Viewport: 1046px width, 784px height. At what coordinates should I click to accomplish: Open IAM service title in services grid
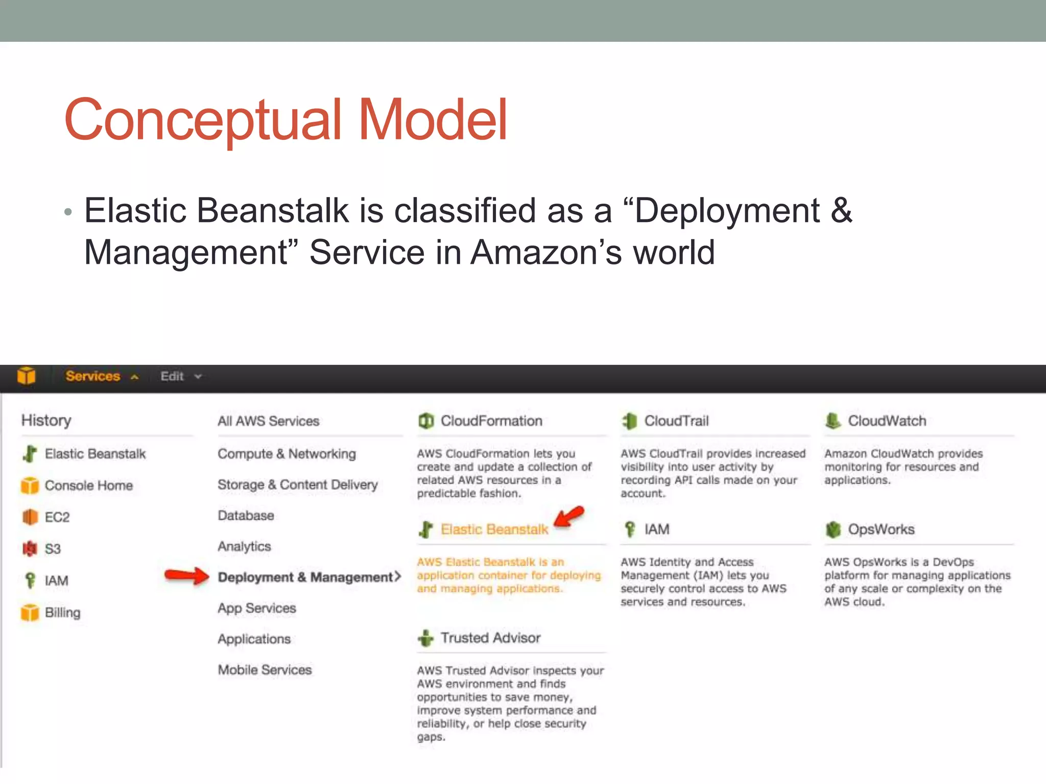tap(657, 529)
